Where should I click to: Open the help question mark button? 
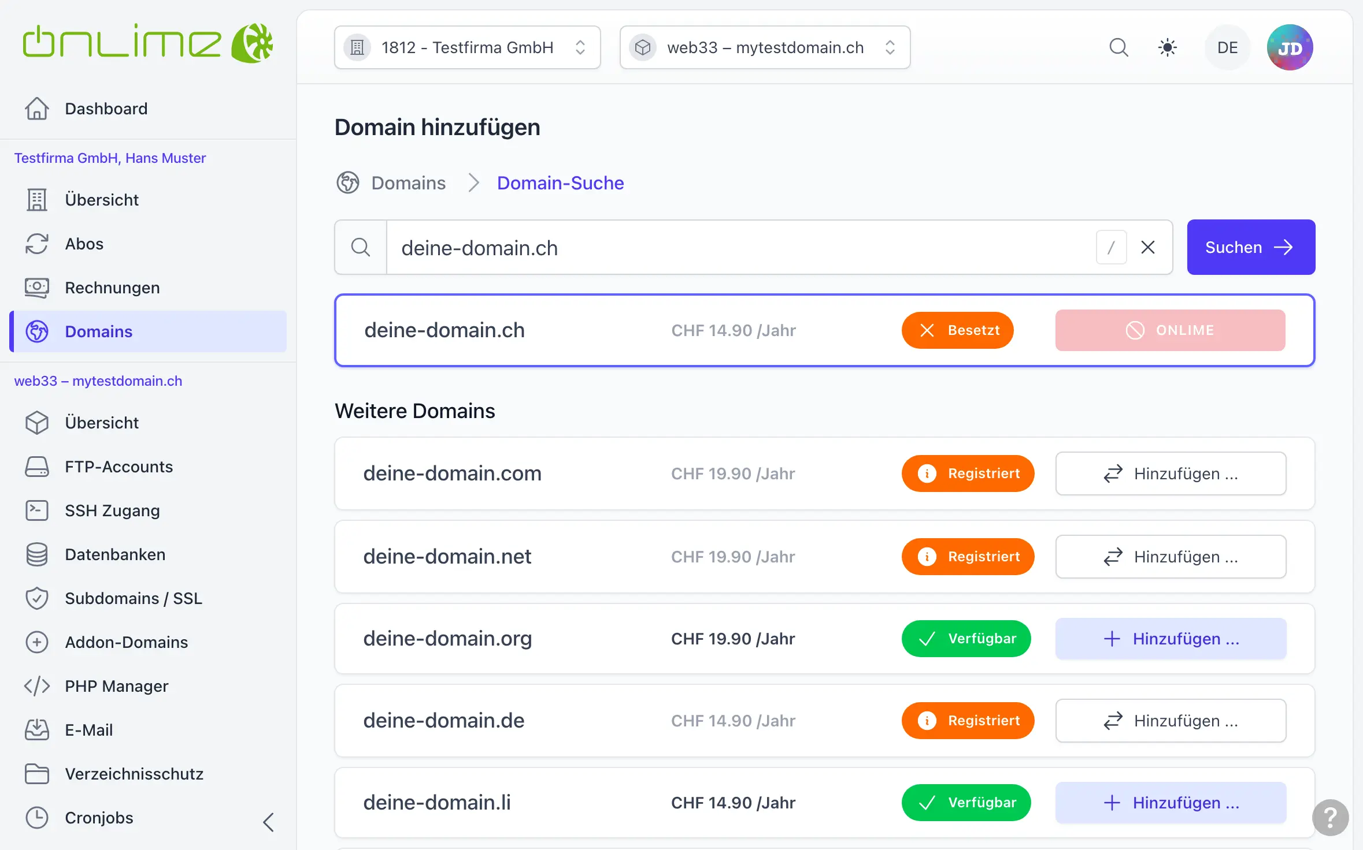pyautogui.click(x=1330, y=817)
